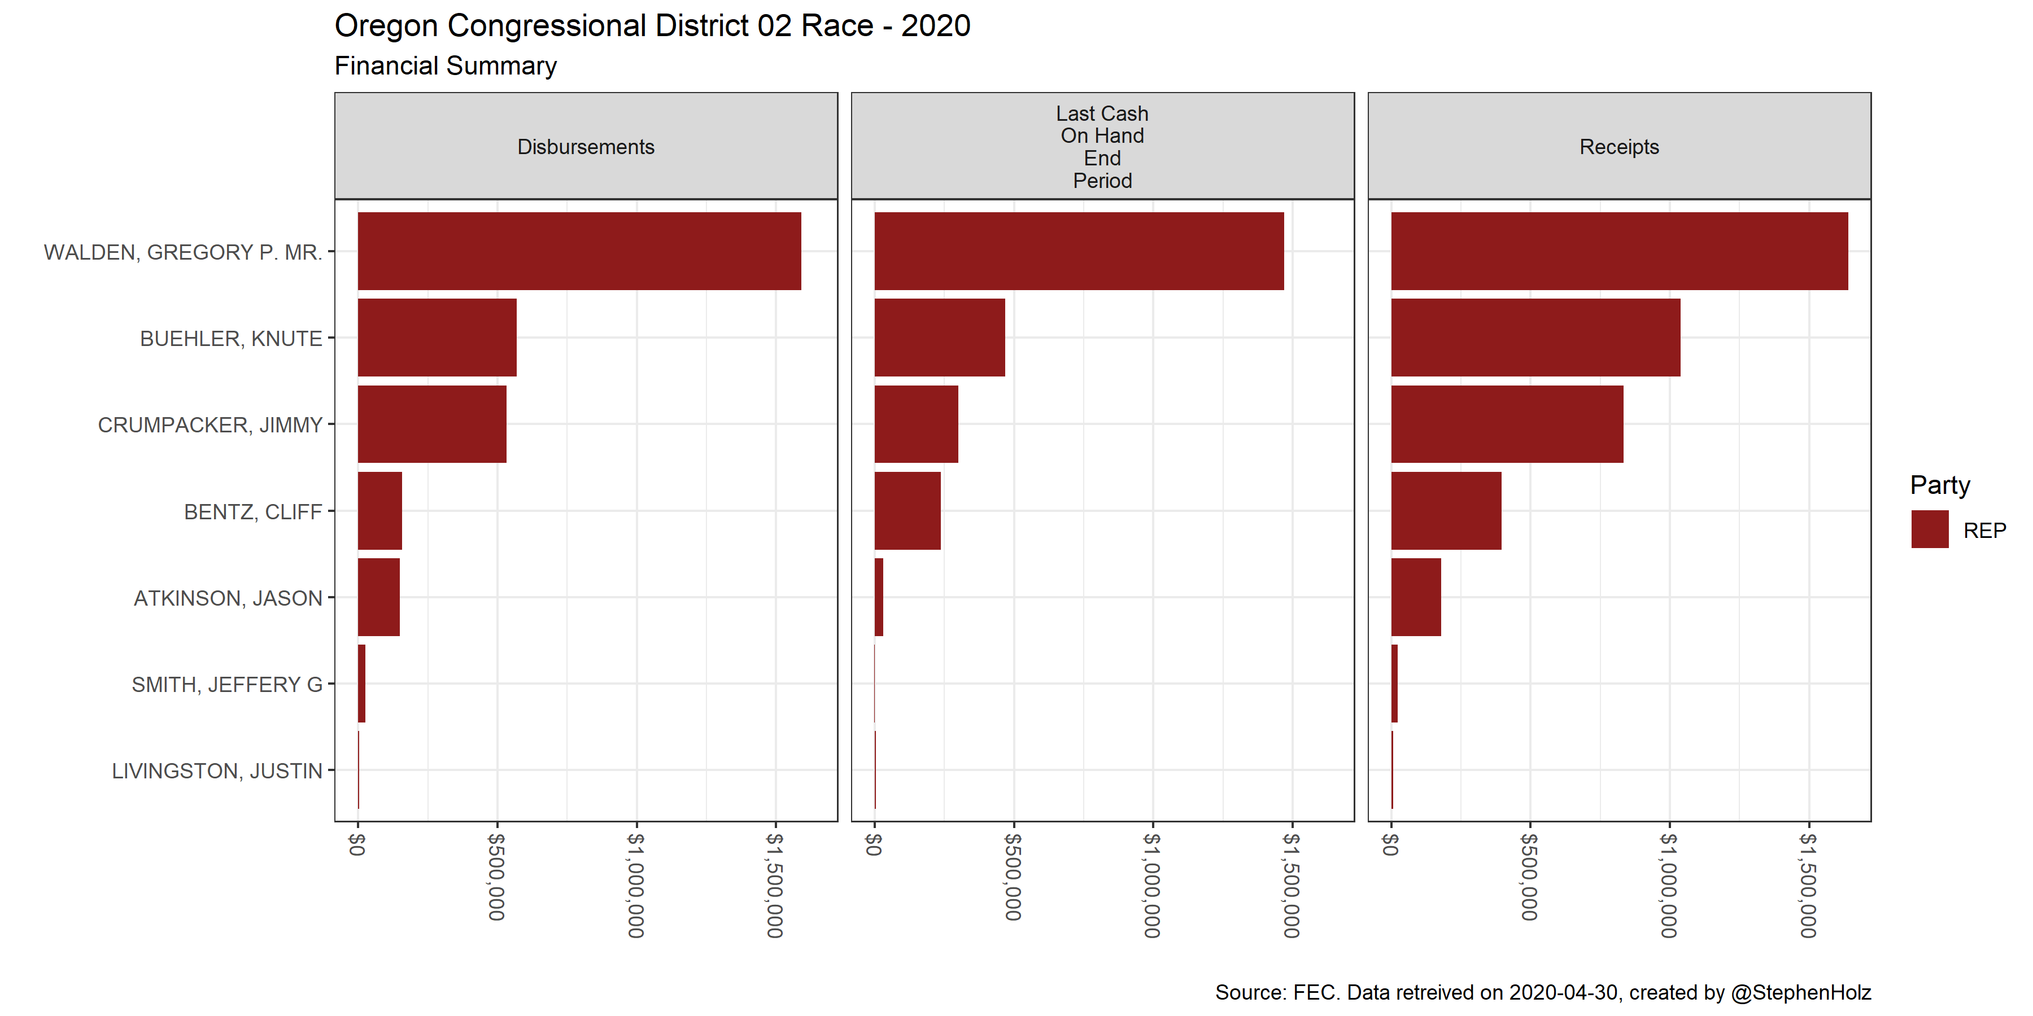2033x1016 pixels.
Task: Click Walden's bar in Receipts panel
Action: click(x=1618, y=251)
